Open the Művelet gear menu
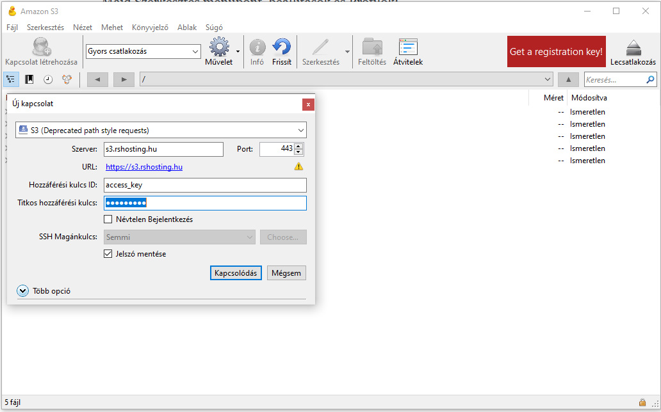661x412 pixels. click(219, 48)
